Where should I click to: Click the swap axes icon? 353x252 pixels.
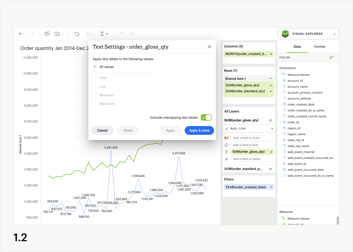[77, 34]
